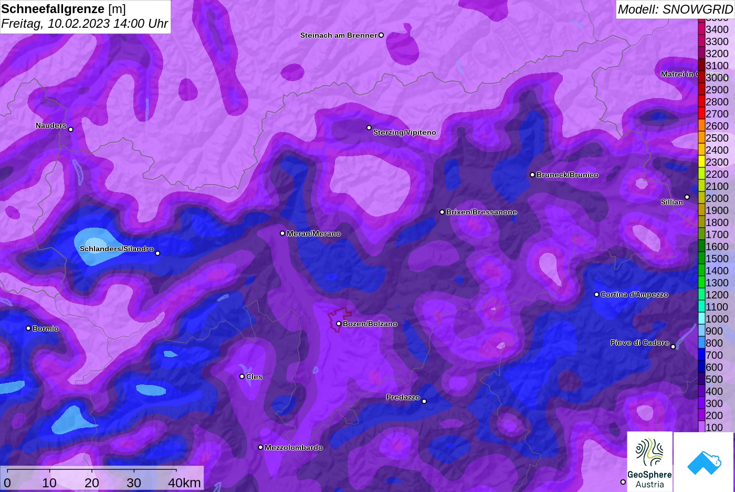735x492 pixels.
Task: Click the 700 legend value
Action: 714,355
